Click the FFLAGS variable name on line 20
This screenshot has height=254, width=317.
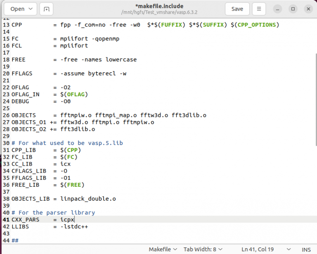coord(22,74)
